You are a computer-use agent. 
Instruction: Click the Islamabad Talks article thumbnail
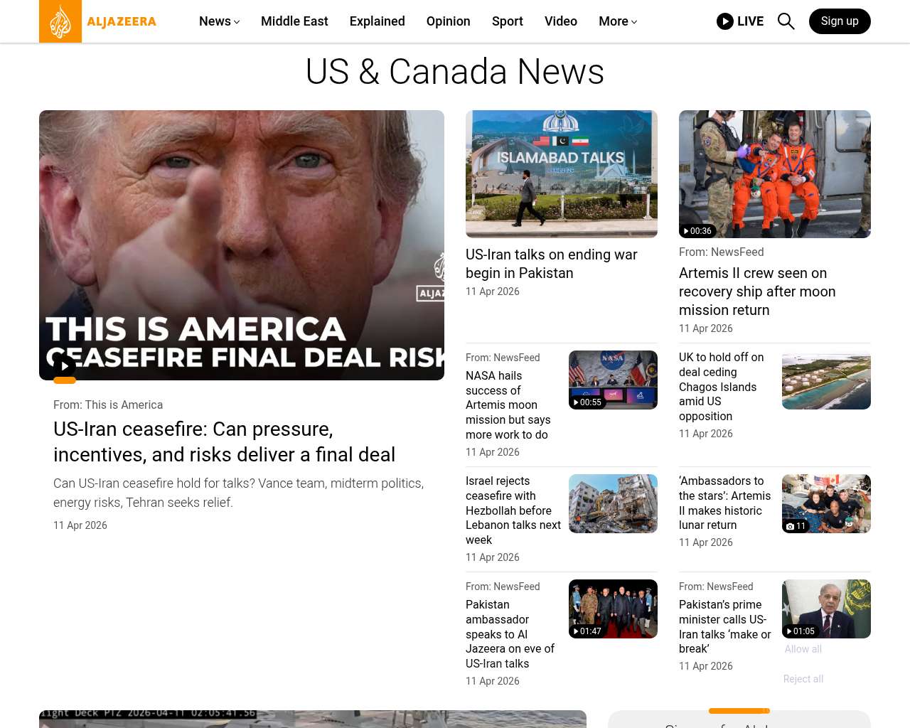click(x=561, y=173)
